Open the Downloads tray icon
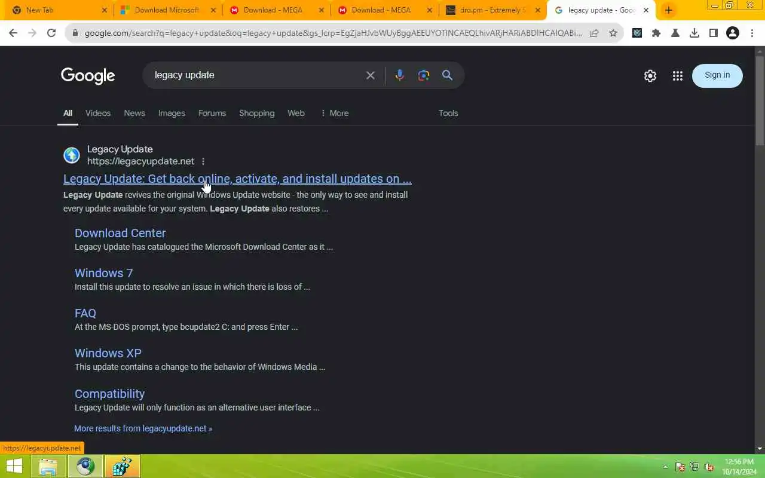The height and width of the screenshot is (478, 765). 694,33
